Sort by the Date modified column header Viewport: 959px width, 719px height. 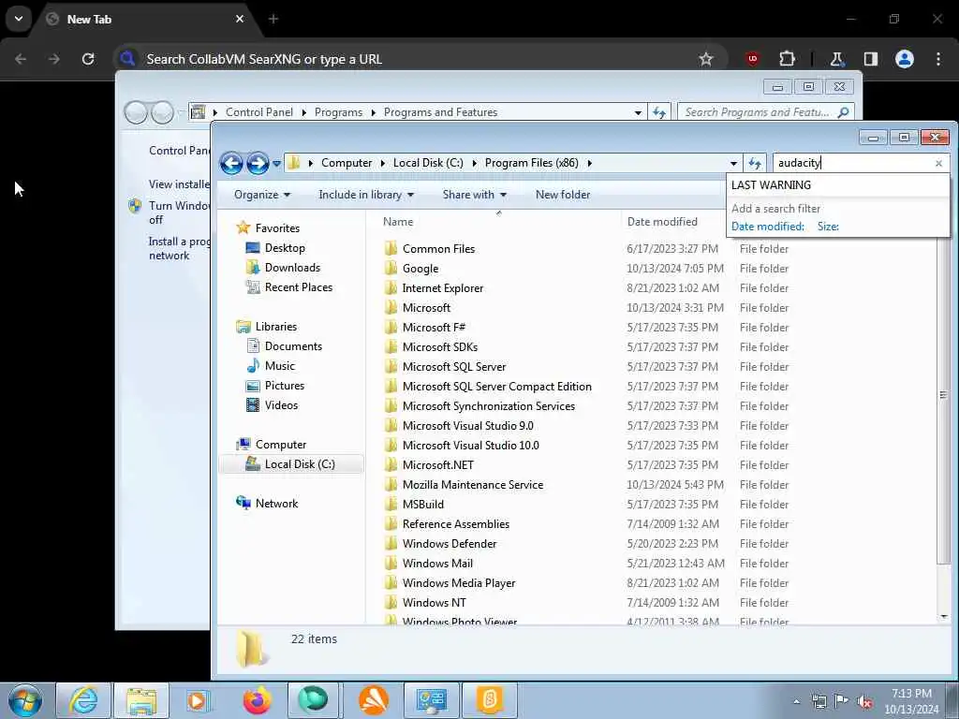[x=662, y=221]
